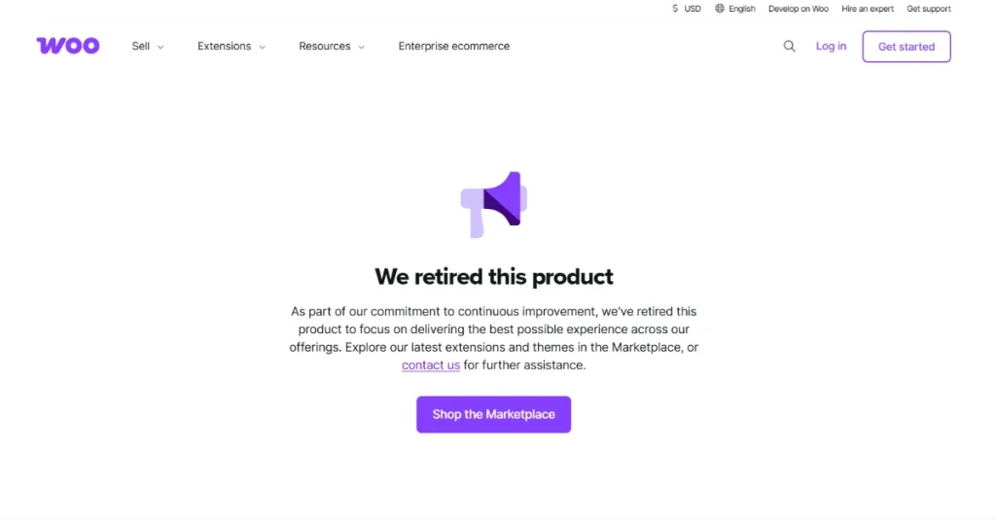The image size is (996, 520).
Task: Go to Enterprise ecommerce
Action: (453, 46)
